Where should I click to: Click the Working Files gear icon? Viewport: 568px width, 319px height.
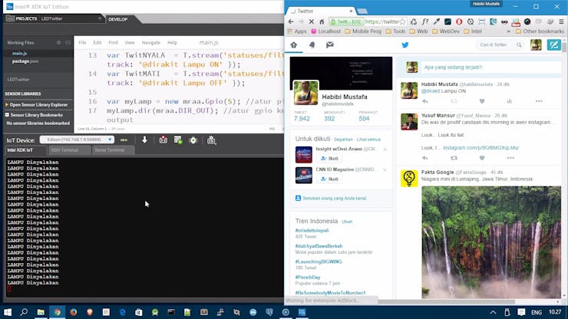pyautogui.click(x=58, y=42)
